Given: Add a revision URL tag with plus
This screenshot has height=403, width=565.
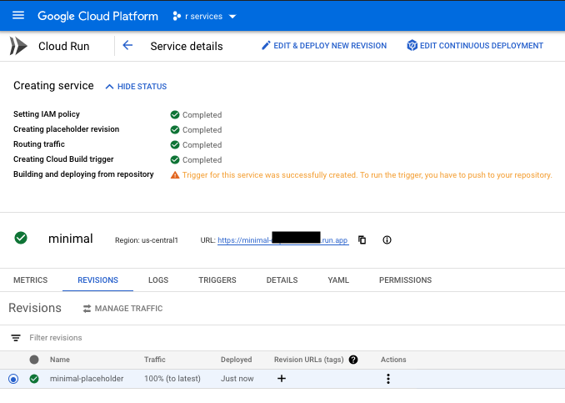Looking at the screenshot, I should (282, 379).
